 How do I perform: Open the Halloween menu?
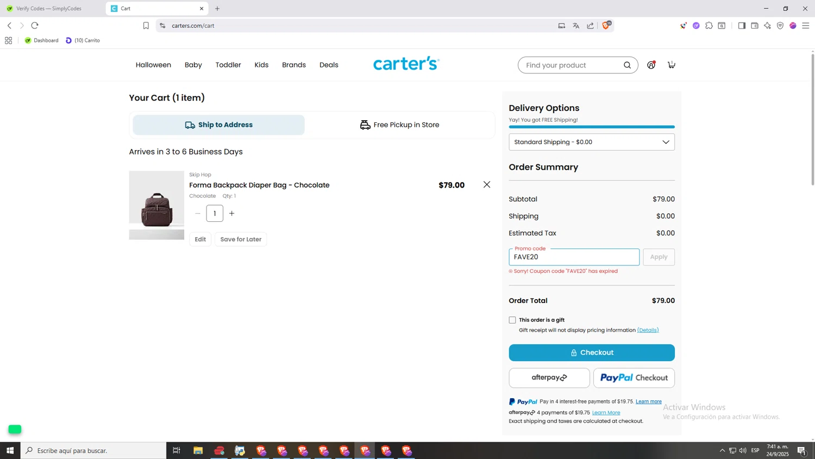click(x=153, y=65)
